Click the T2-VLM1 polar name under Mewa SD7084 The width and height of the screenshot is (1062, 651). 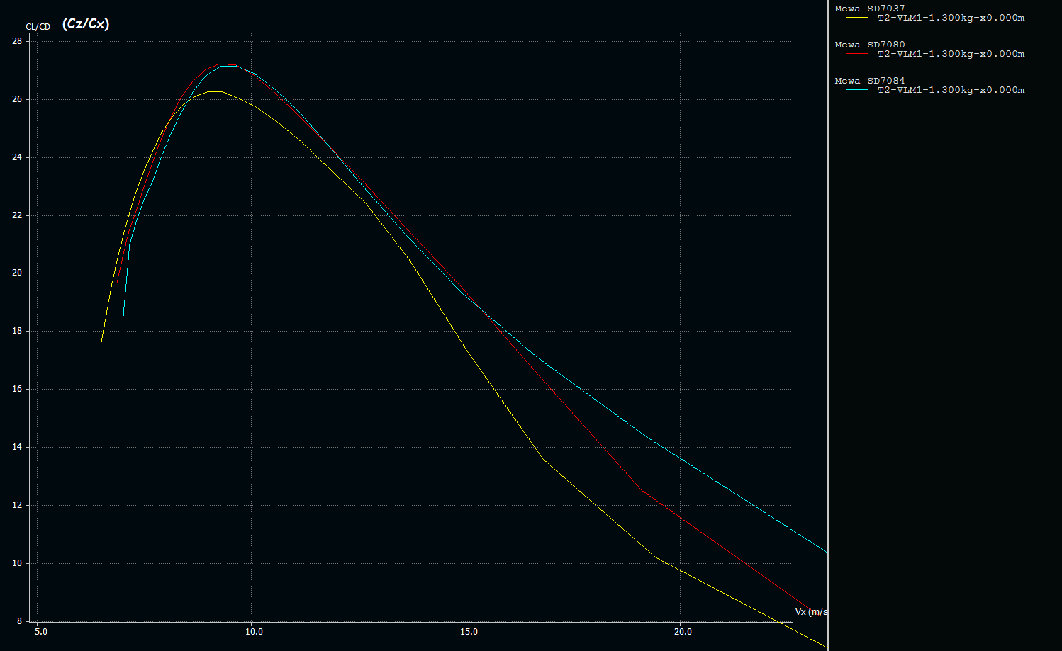pyautogui.click(x=951, y=90)
